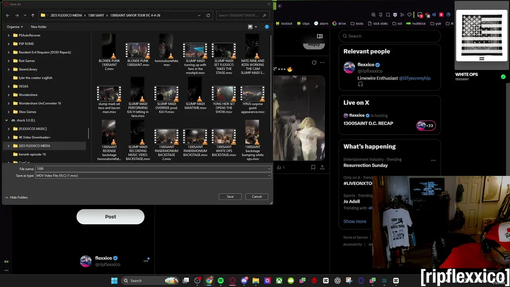Open address bar previous locations dropdown
510x287 pixels.
[x=199, y=15]
